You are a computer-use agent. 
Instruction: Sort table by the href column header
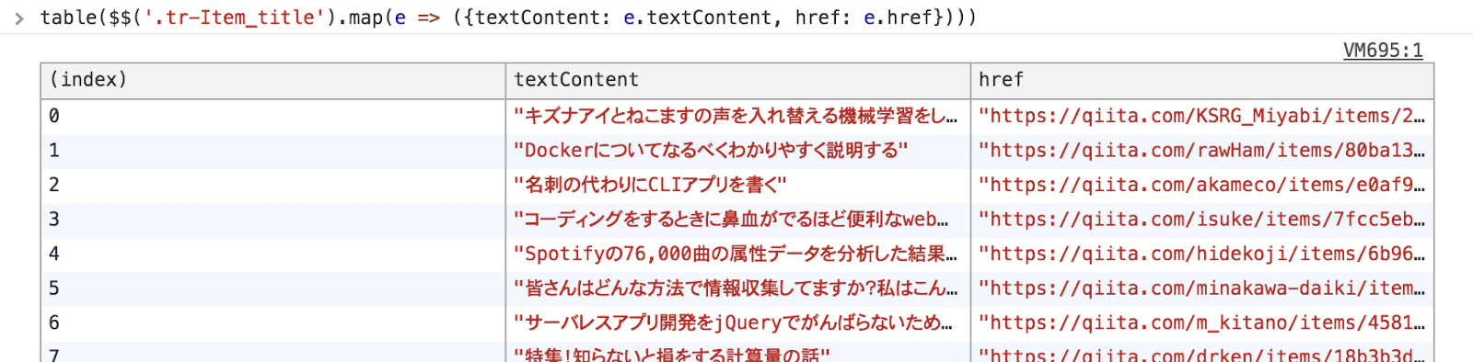click(x=1202, y=81)
